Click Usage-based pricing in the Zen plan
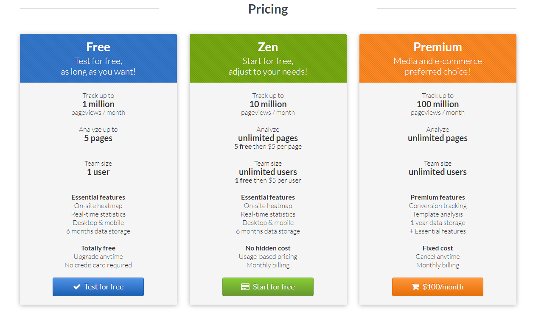Screen dimensions: 544x314 click(x=268, y=257)
